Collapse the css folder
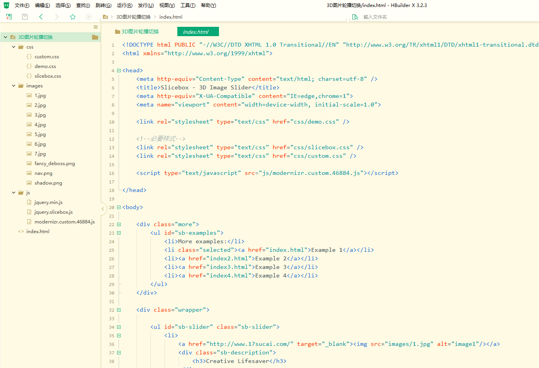The width and height of the screenshot is (539, 368). 14,47
